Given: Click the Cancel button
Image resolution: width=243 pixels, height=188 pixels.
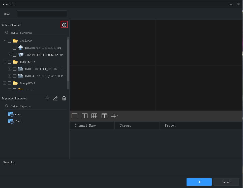Looking at the screenshot, I should tap(226, 182).
